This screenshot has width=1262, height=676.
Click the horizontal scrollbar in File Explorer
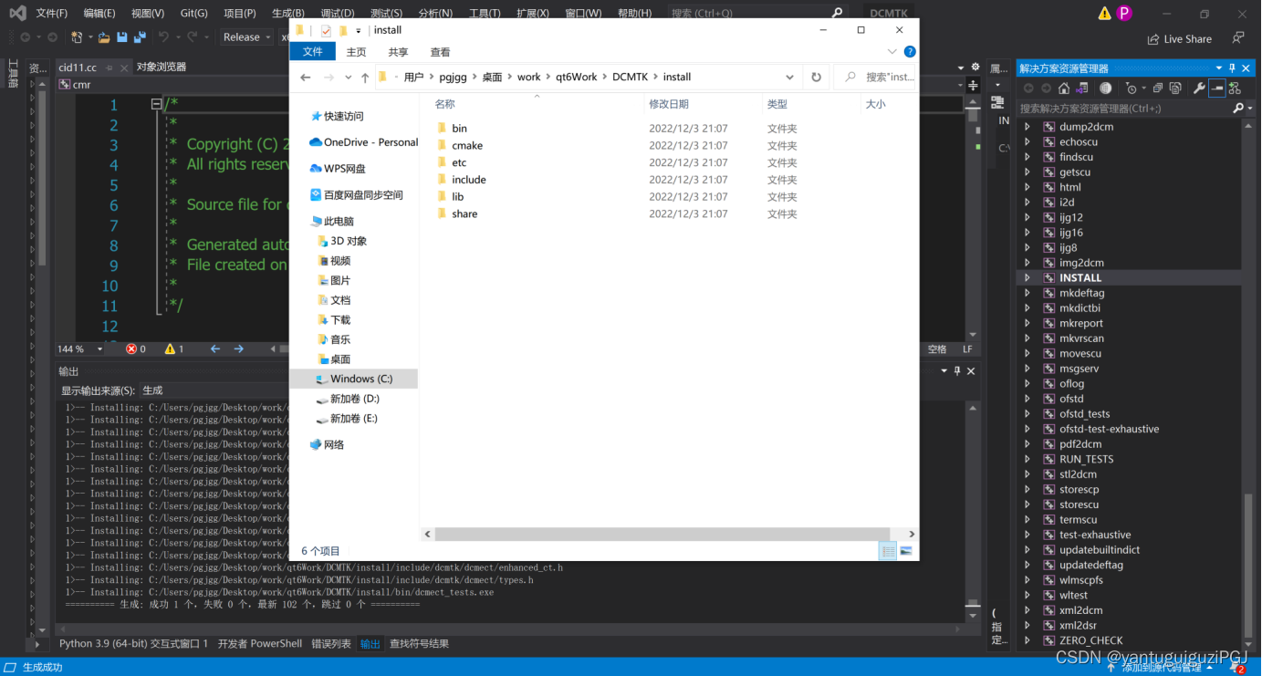click(x=668, y=534)
